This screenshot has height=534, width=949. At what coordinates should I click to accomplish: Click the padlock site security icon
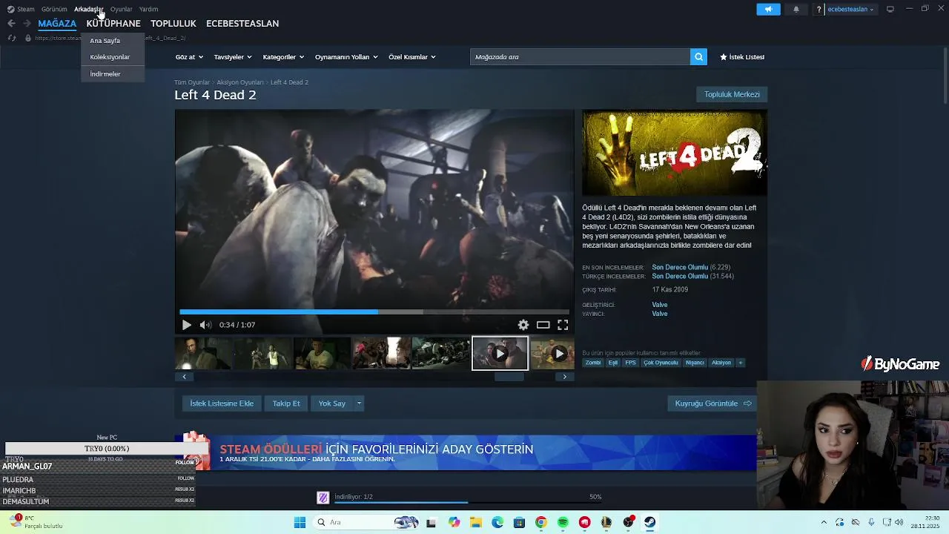point(27,38)
